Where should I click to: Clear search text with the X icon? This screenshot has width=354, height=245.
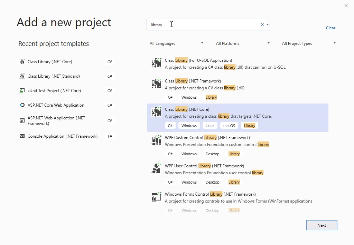click(262, 24)
